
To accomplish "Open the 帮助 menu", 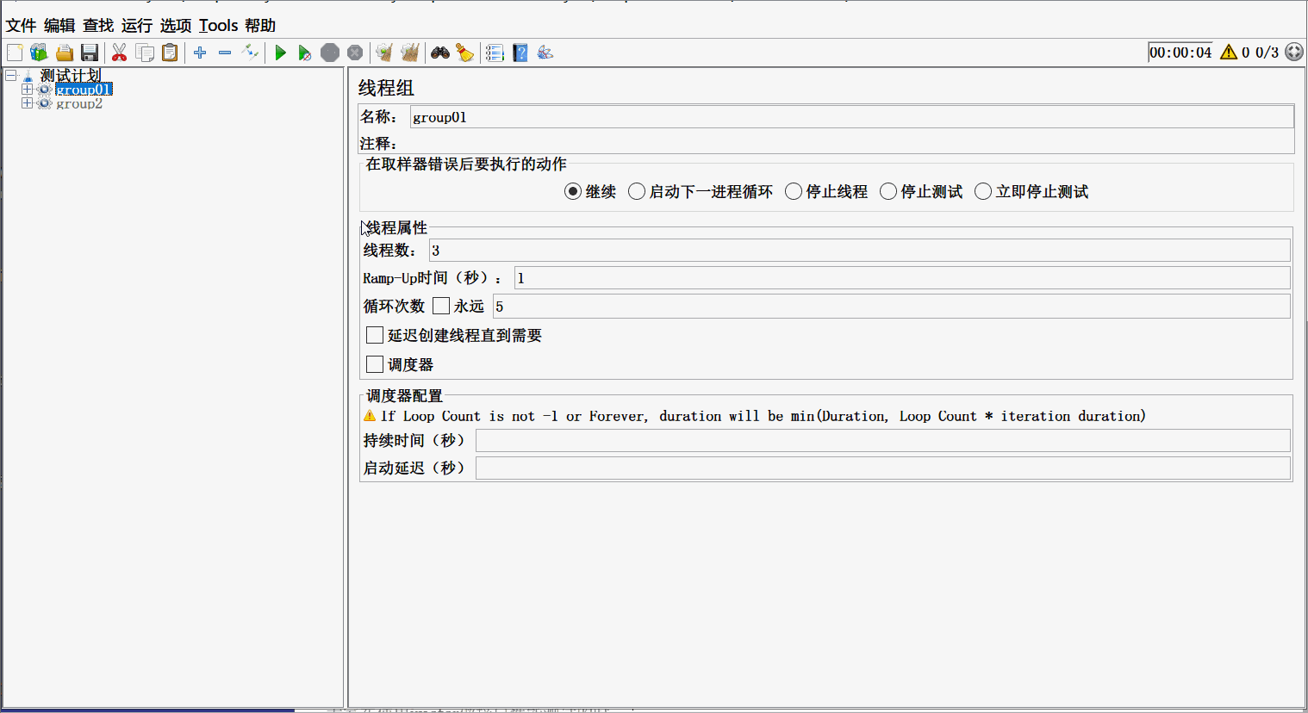I will (260, 26).
